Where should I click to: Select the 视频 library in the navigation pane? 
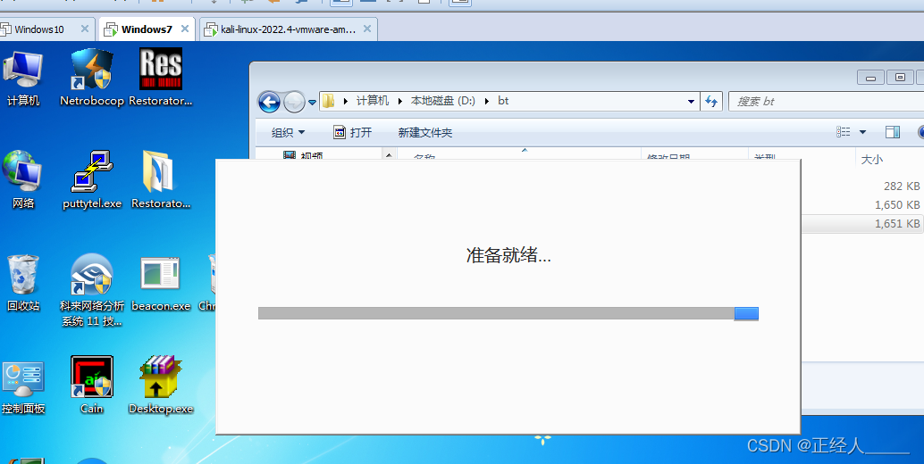pyautogui.click(x=304, y=155)
